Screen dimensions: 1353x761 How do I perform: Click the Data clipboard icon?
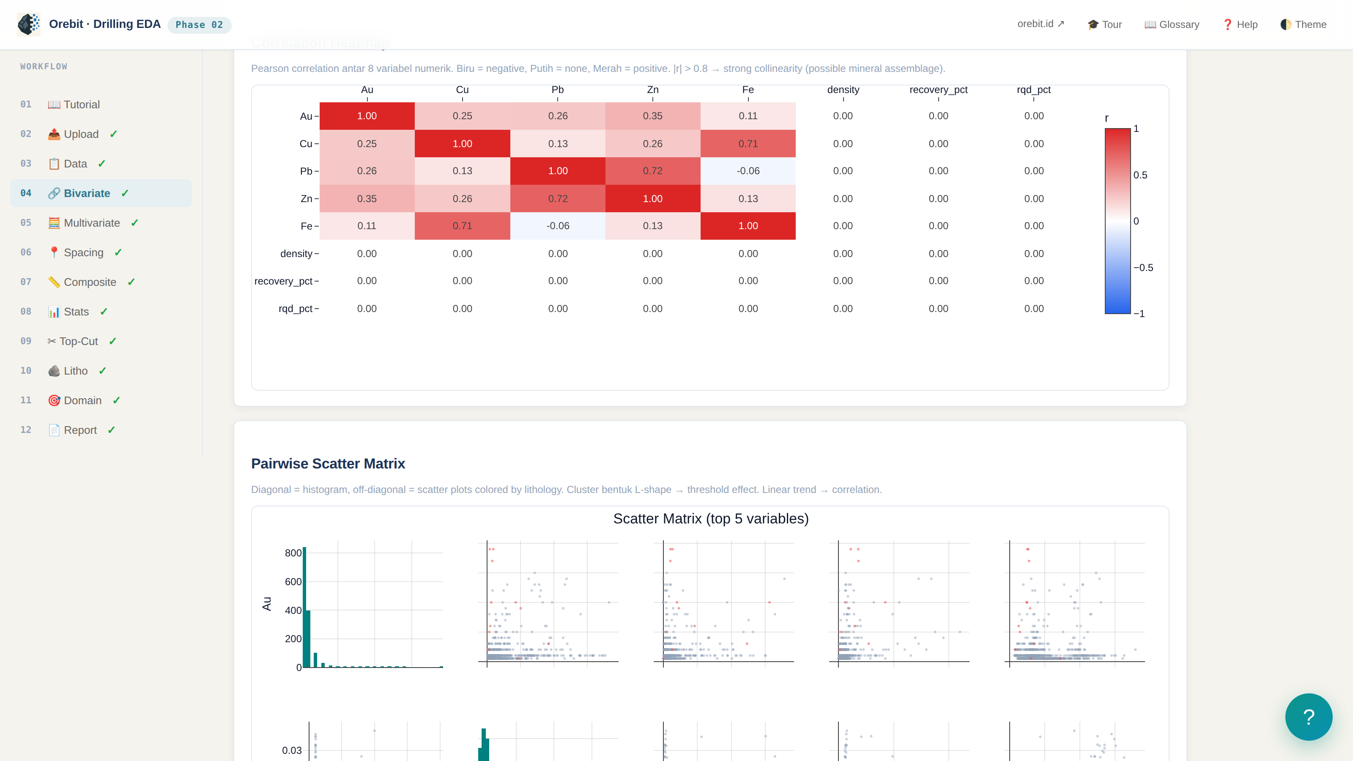[54, 164]
